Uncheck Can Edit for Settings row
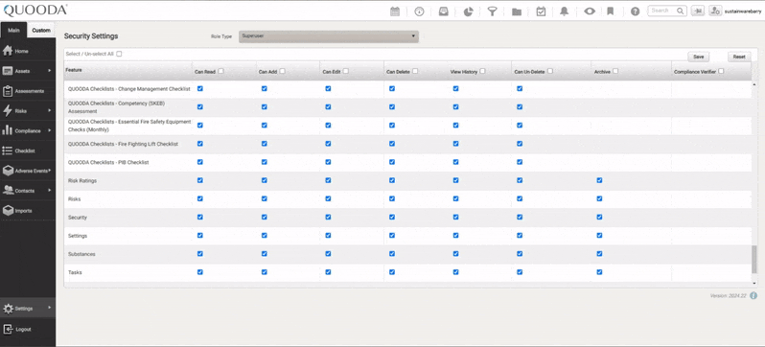The height and width of the screenshot is (347, 765). click(328, 235)
